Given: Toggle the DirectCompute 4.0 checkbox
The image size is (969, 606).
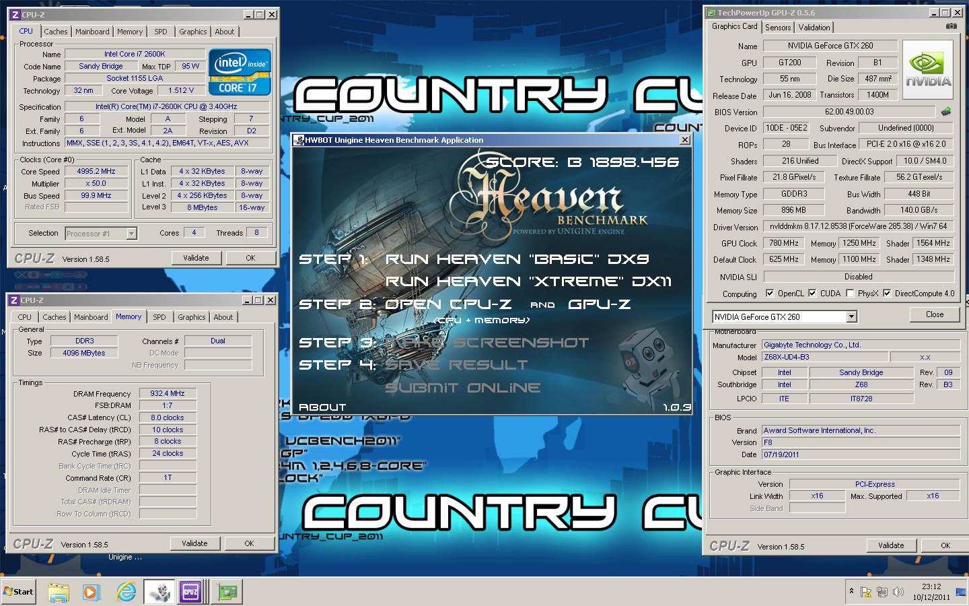Looking at the screenshot, I should coord(887,294).
